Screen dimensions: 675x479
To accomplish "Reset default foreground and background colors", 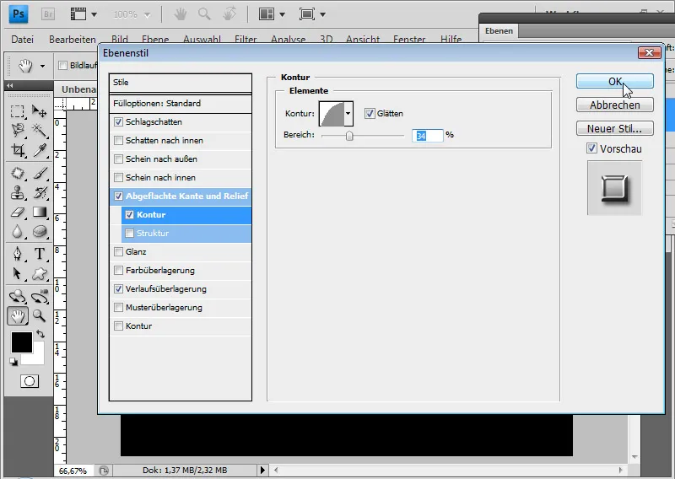I will pos(13,362).
